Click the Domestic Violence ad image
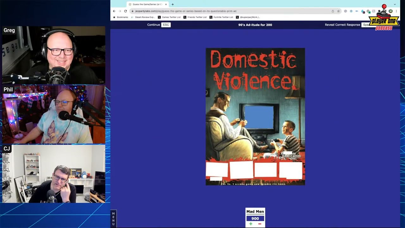405x228 pixels. [x=255, y=117]
